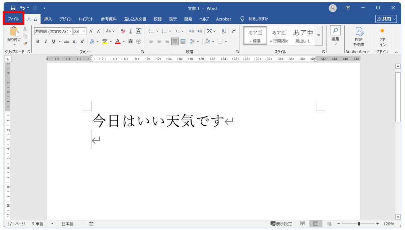Increase indent in the paragraph group
405x230 pixels.
click(199, 31)
